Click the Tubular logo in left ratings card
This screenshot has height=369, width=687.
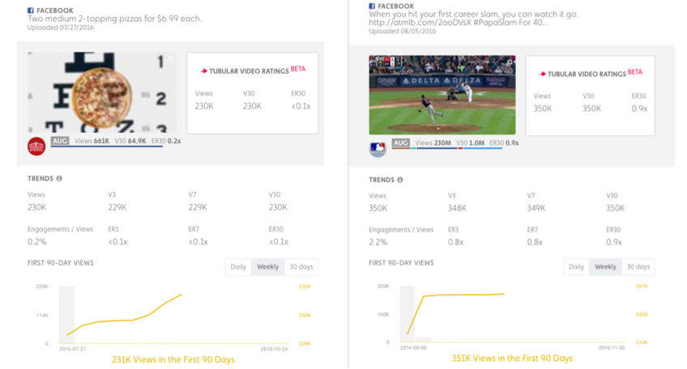pyautogui.click(x=204, y=71)
